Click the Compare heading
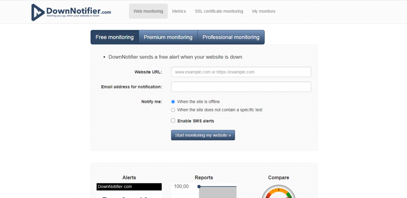 pos(279,177)
